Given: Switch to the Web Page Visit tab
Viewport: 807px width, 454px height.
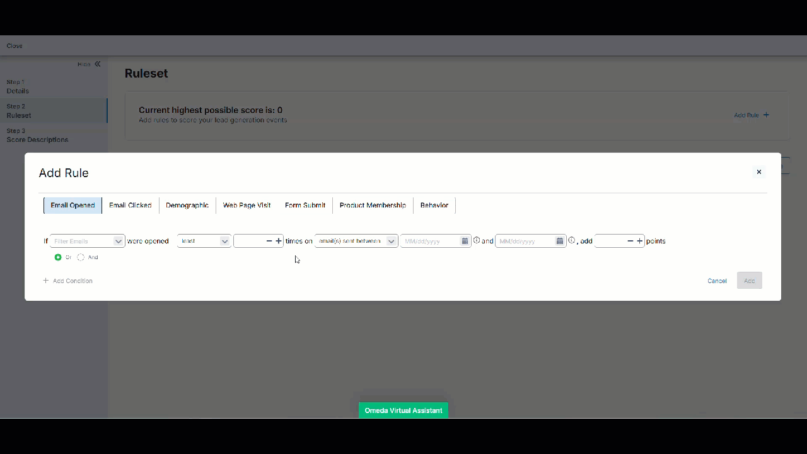Looking at the screenshot, I should point(246,205).
